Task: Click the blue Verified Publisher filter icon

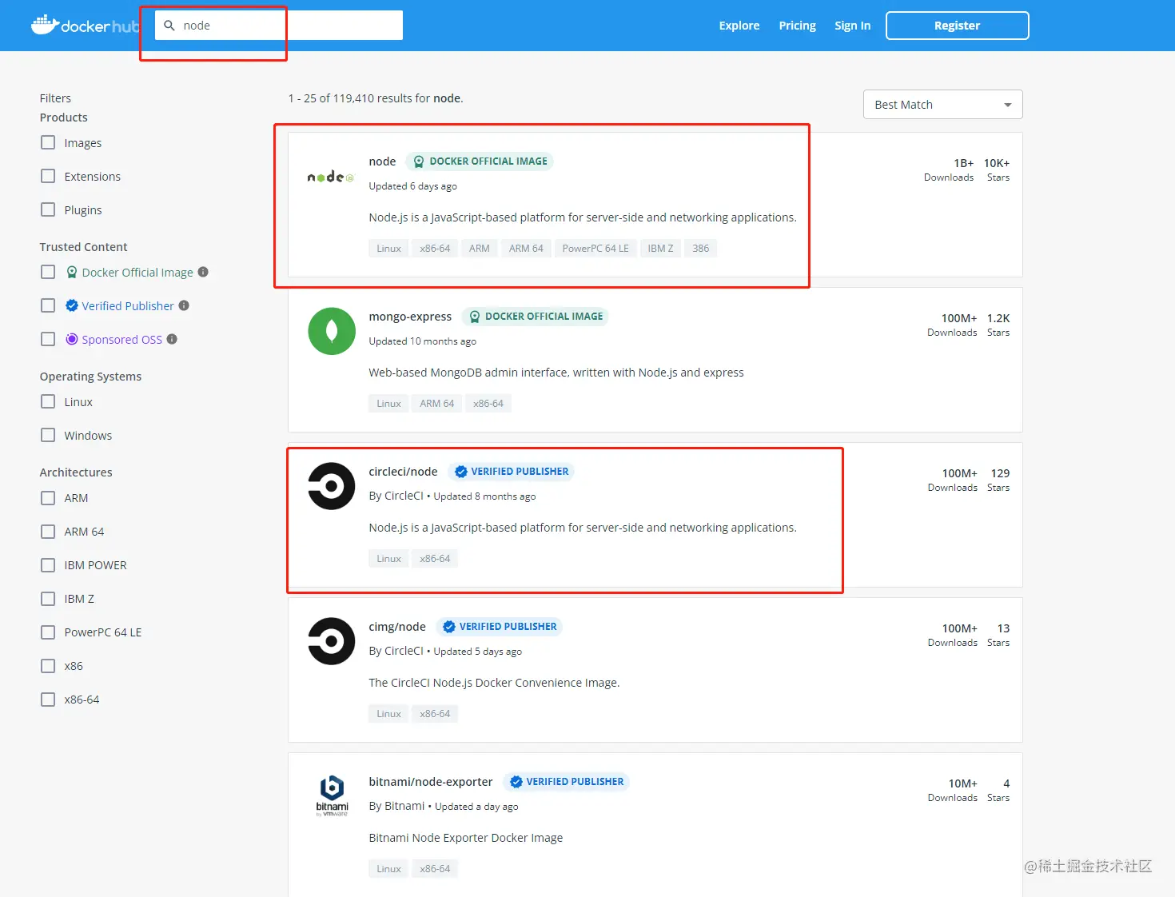Action: click(72, 305)
